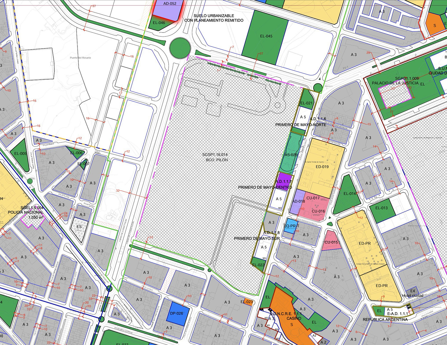Select the PALACIO DE LA JUSTICIA label
447x345 pixels.
pyautogui.click(x=395, y=83)
